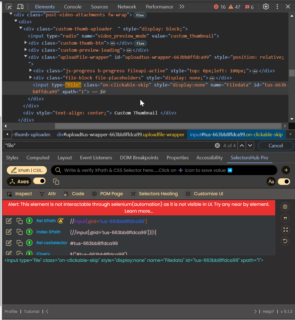Cancel the element search
The image size is (295, 320).
[x=276, y=145]
